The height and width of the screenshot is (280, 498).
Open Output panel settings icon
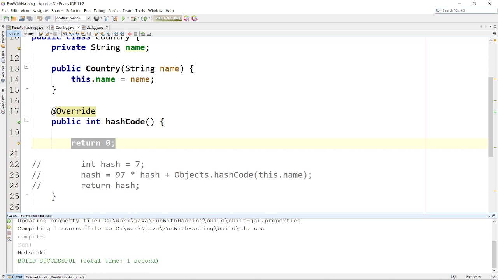click(x=9, y=239)
